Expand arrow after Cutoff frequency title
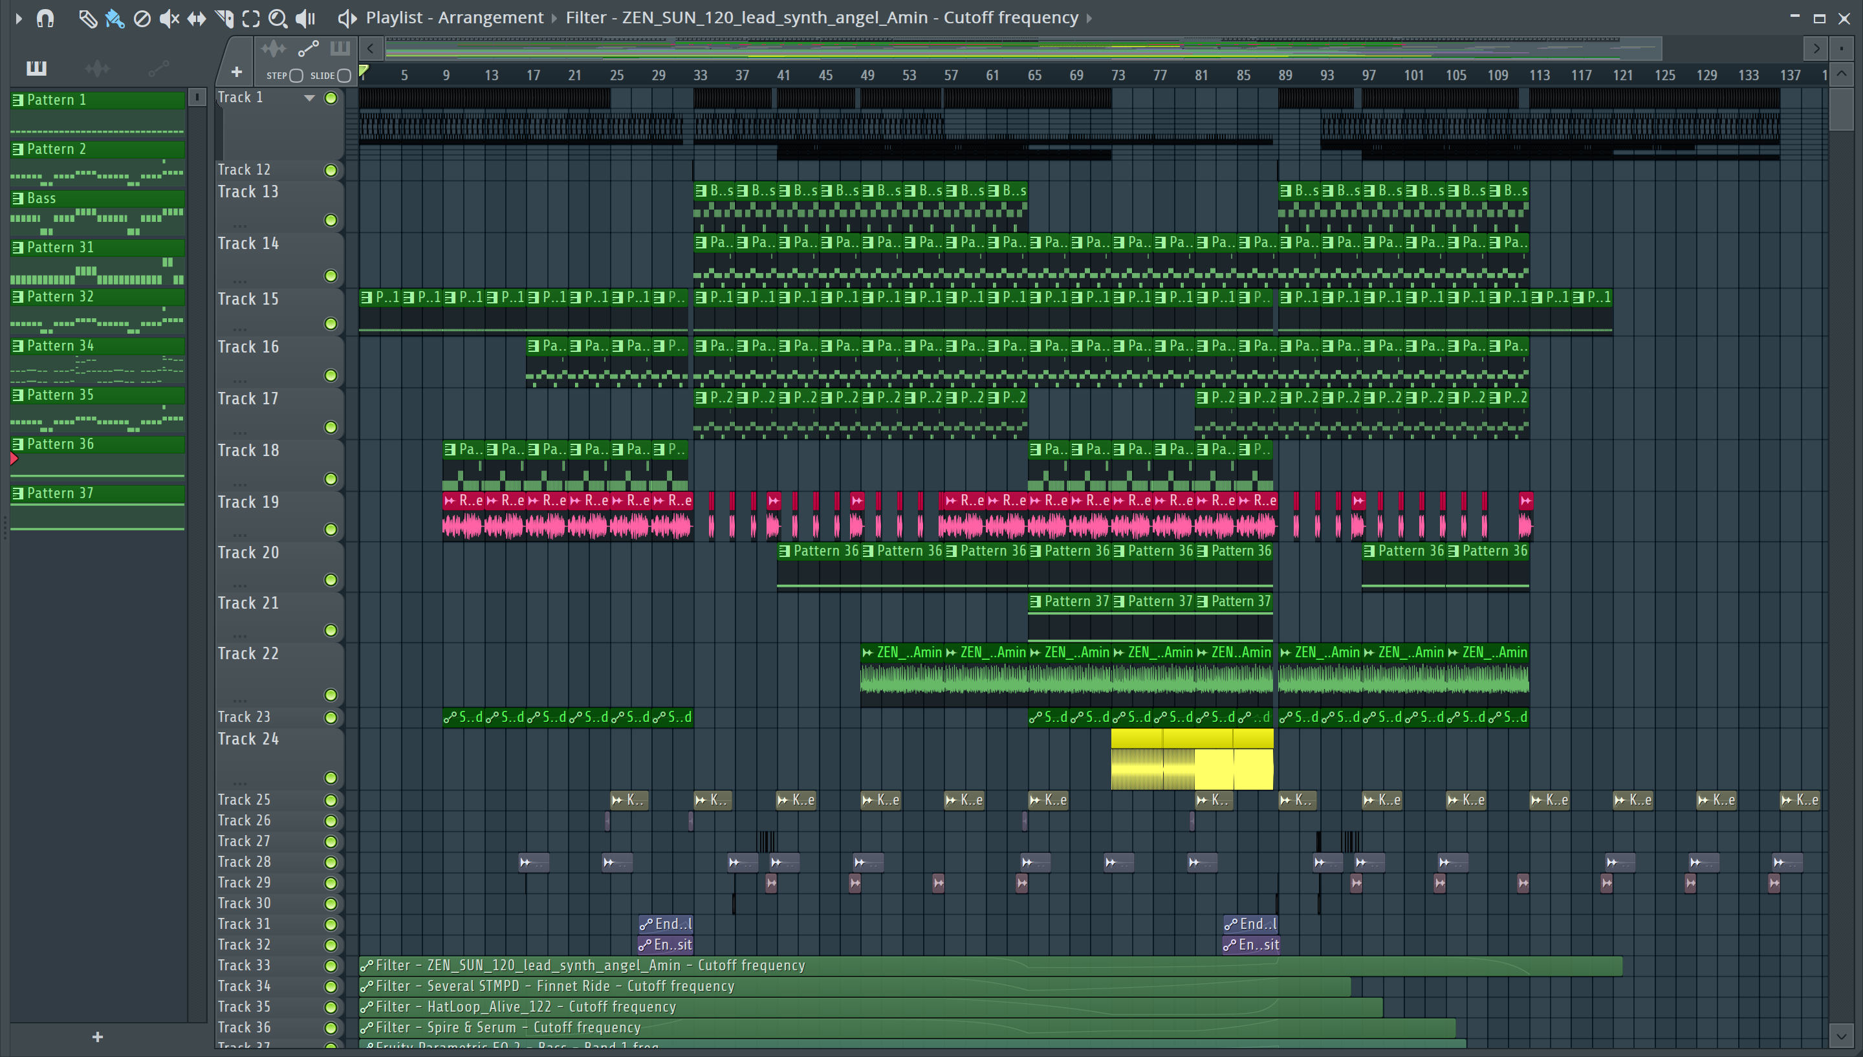The height and width of the screenshot is (1057, 1863). [1089, 18]
